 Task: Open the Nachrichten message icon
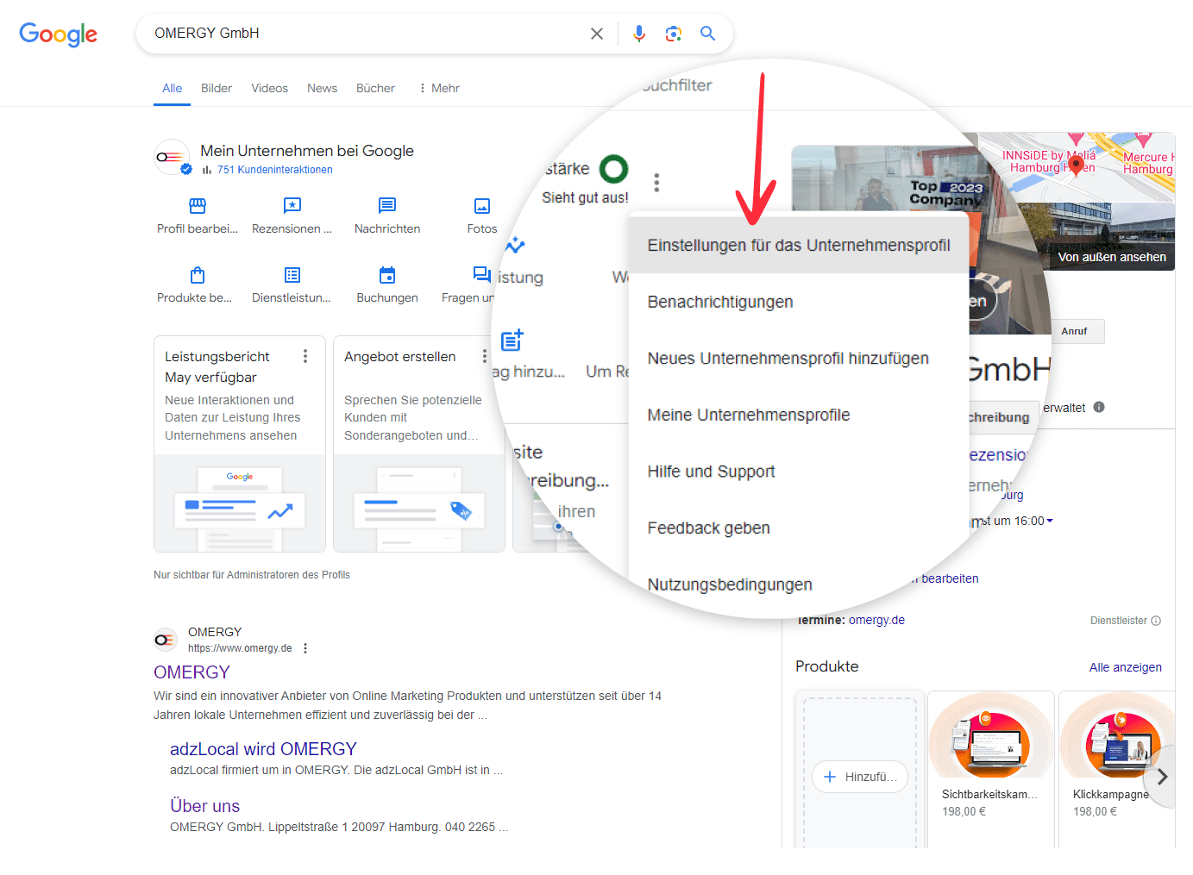coord(387,205)
